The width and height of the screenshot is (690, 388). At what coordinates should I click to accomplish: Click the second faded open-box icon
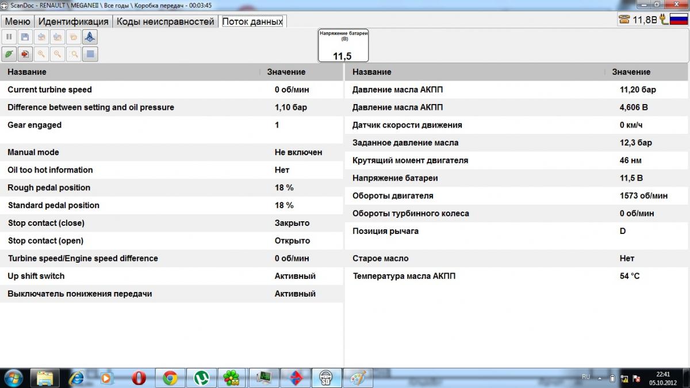(57, 37)
